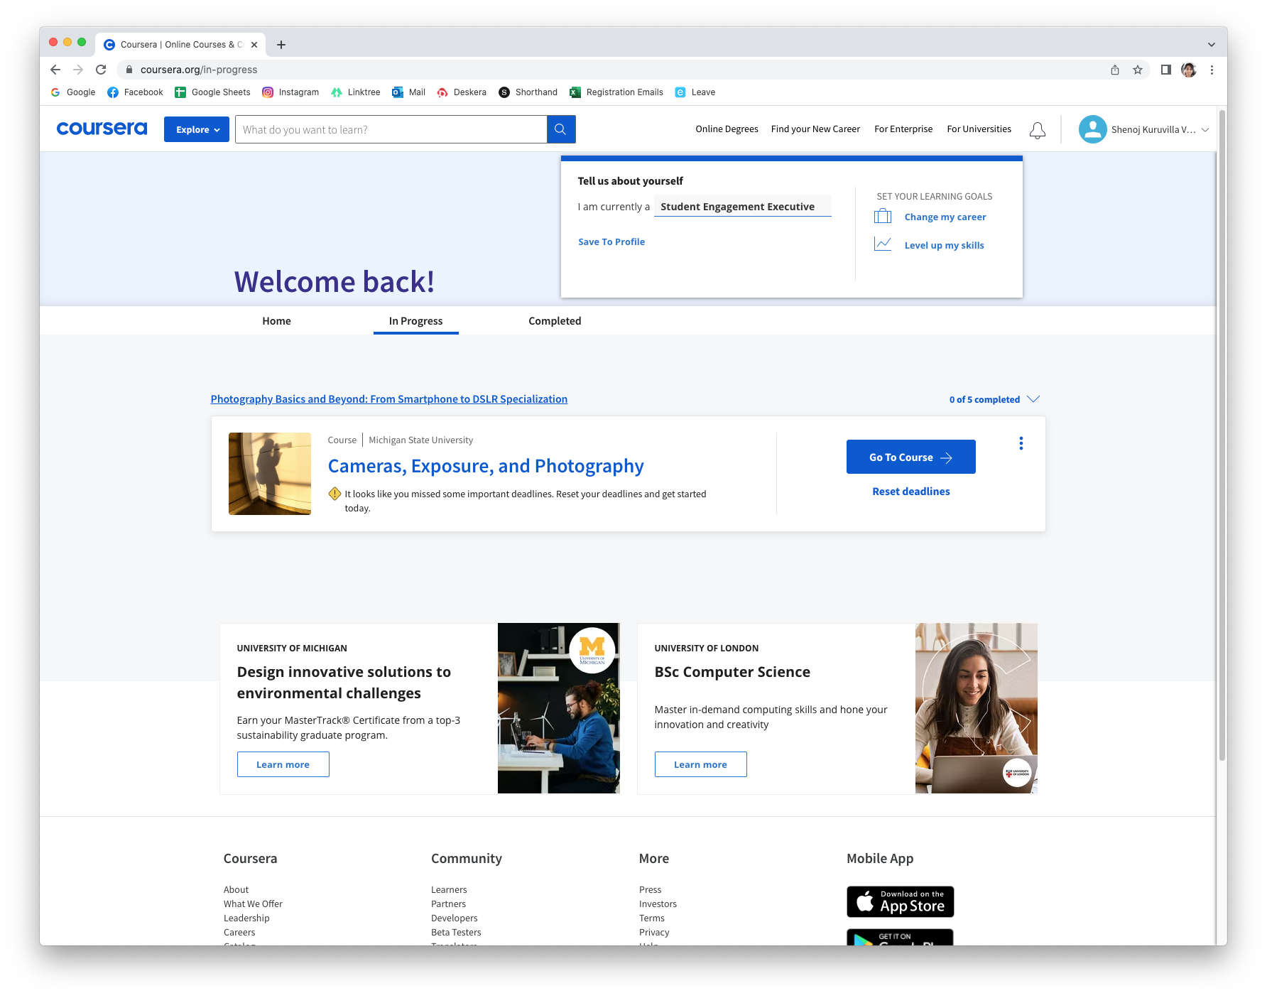Open the Shenoj Kuruvilla account menu
1267x998 pixels.
point(1143,129)
